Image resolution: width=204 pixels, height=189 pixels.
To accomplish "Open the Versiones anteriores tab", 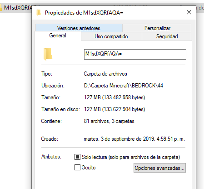I will (x=79, y=28).
